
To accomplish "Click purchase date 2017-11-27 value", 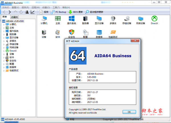I will (x=92, y=92).
